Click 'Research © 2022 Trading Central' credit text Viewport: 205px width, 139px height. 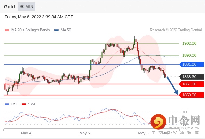[x=176, y=30]
